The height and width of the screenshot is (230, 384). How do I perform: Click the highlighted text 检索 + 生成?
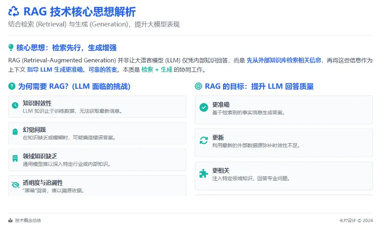pos(156,70)
